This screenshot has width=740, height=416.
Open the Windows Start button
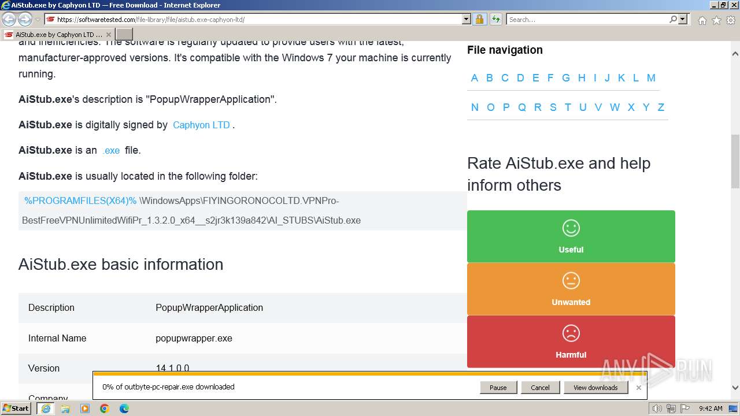click(x=16, y=408)
